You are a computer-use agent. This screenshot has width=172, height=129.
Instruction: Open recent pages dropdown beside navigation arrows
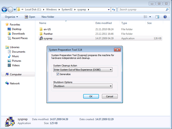(15, 10)
